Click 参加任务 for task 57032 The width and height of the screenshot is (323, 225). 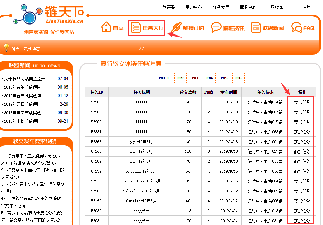point(302,211)
